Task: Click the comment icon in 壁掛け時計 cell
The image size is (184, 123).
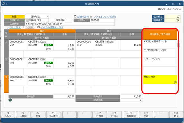Action: (175, 82)
